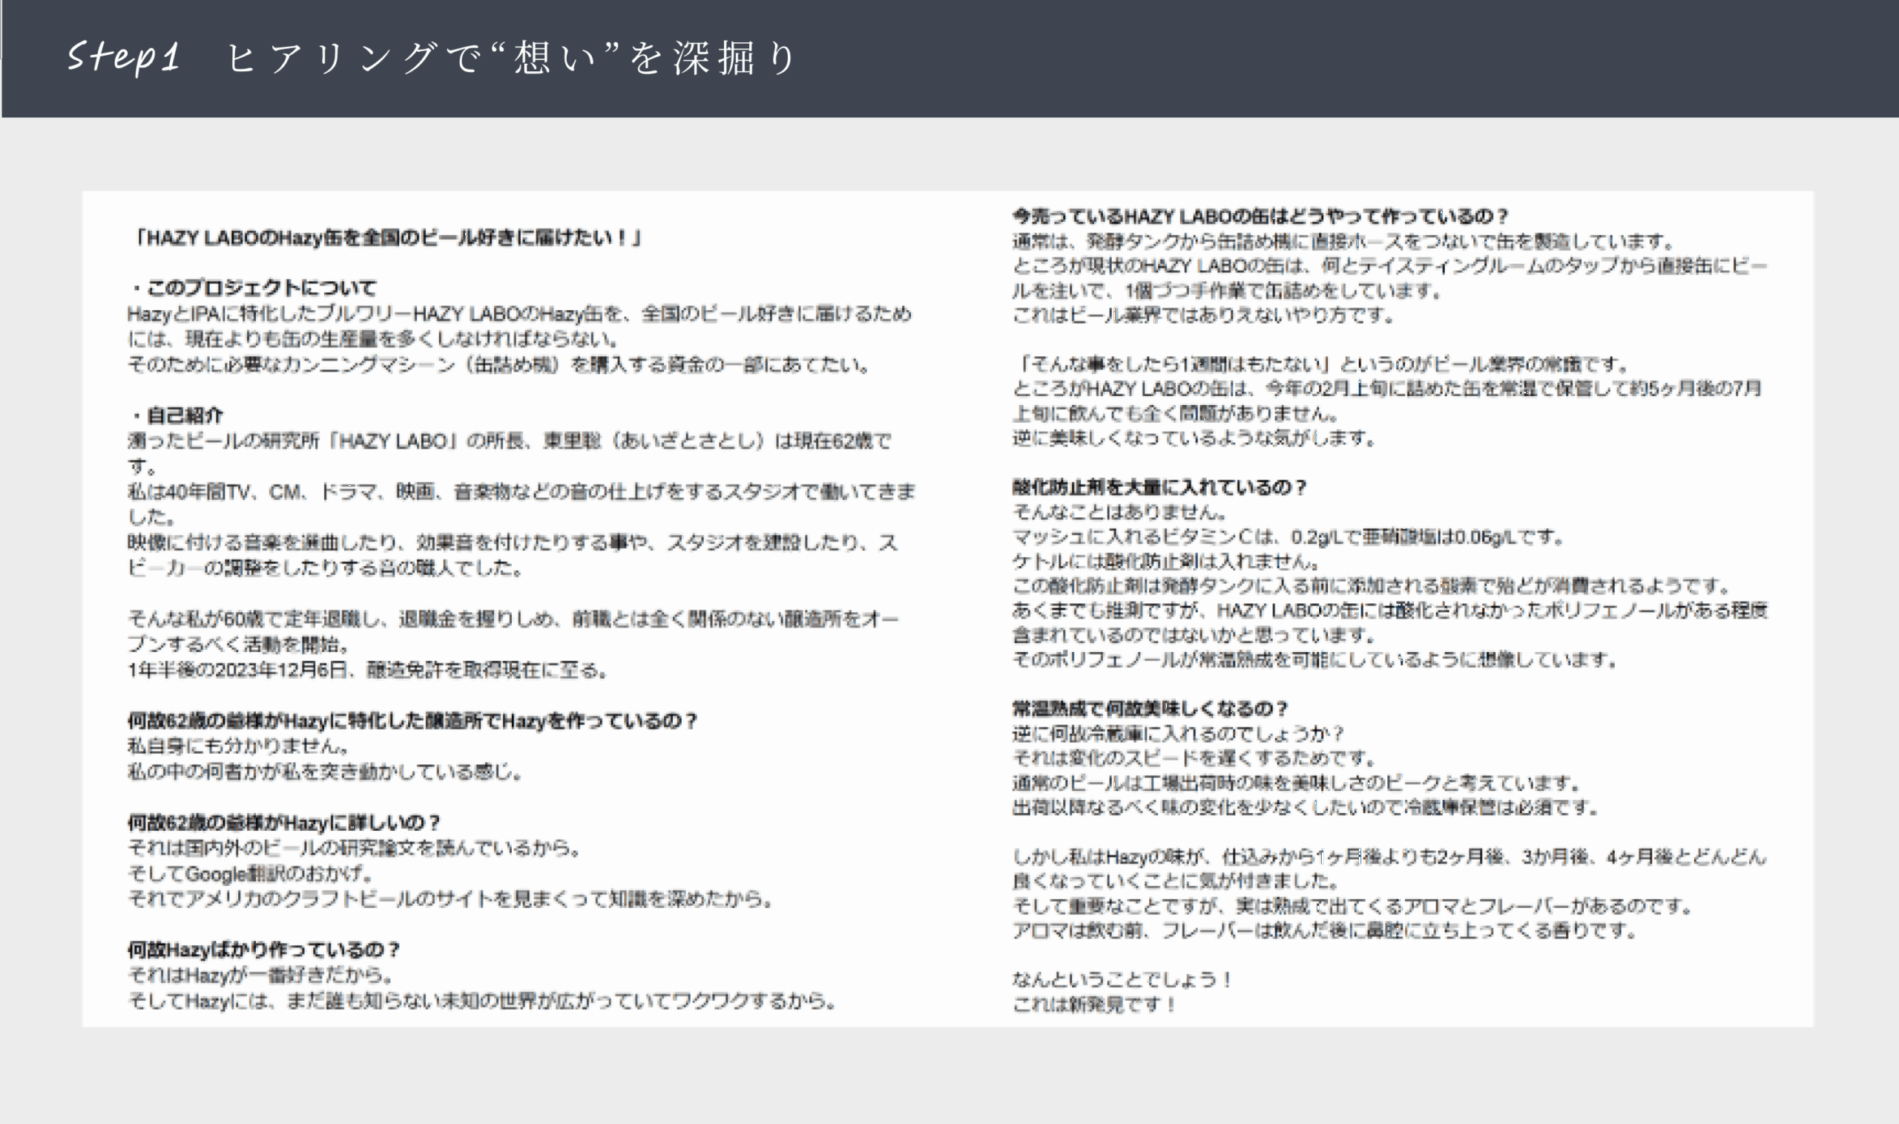Click the line "それは変化のスピードを遅くするためです。"
Viewport: 1899px width, 1124px height.
coord(1195,758)
